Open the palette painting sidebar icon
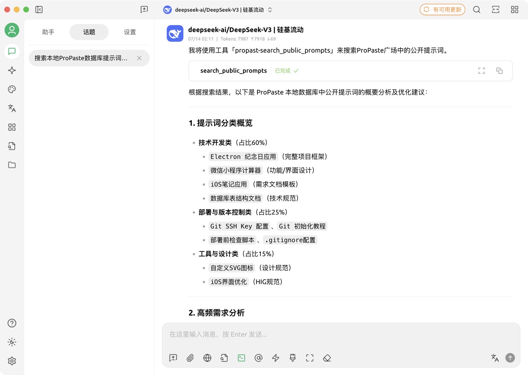 pos(12,89)
